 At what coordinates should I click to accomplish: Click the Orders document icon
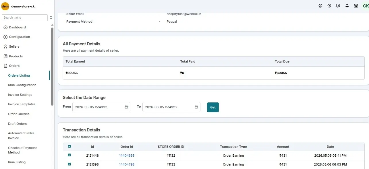(x=5, y=66)
